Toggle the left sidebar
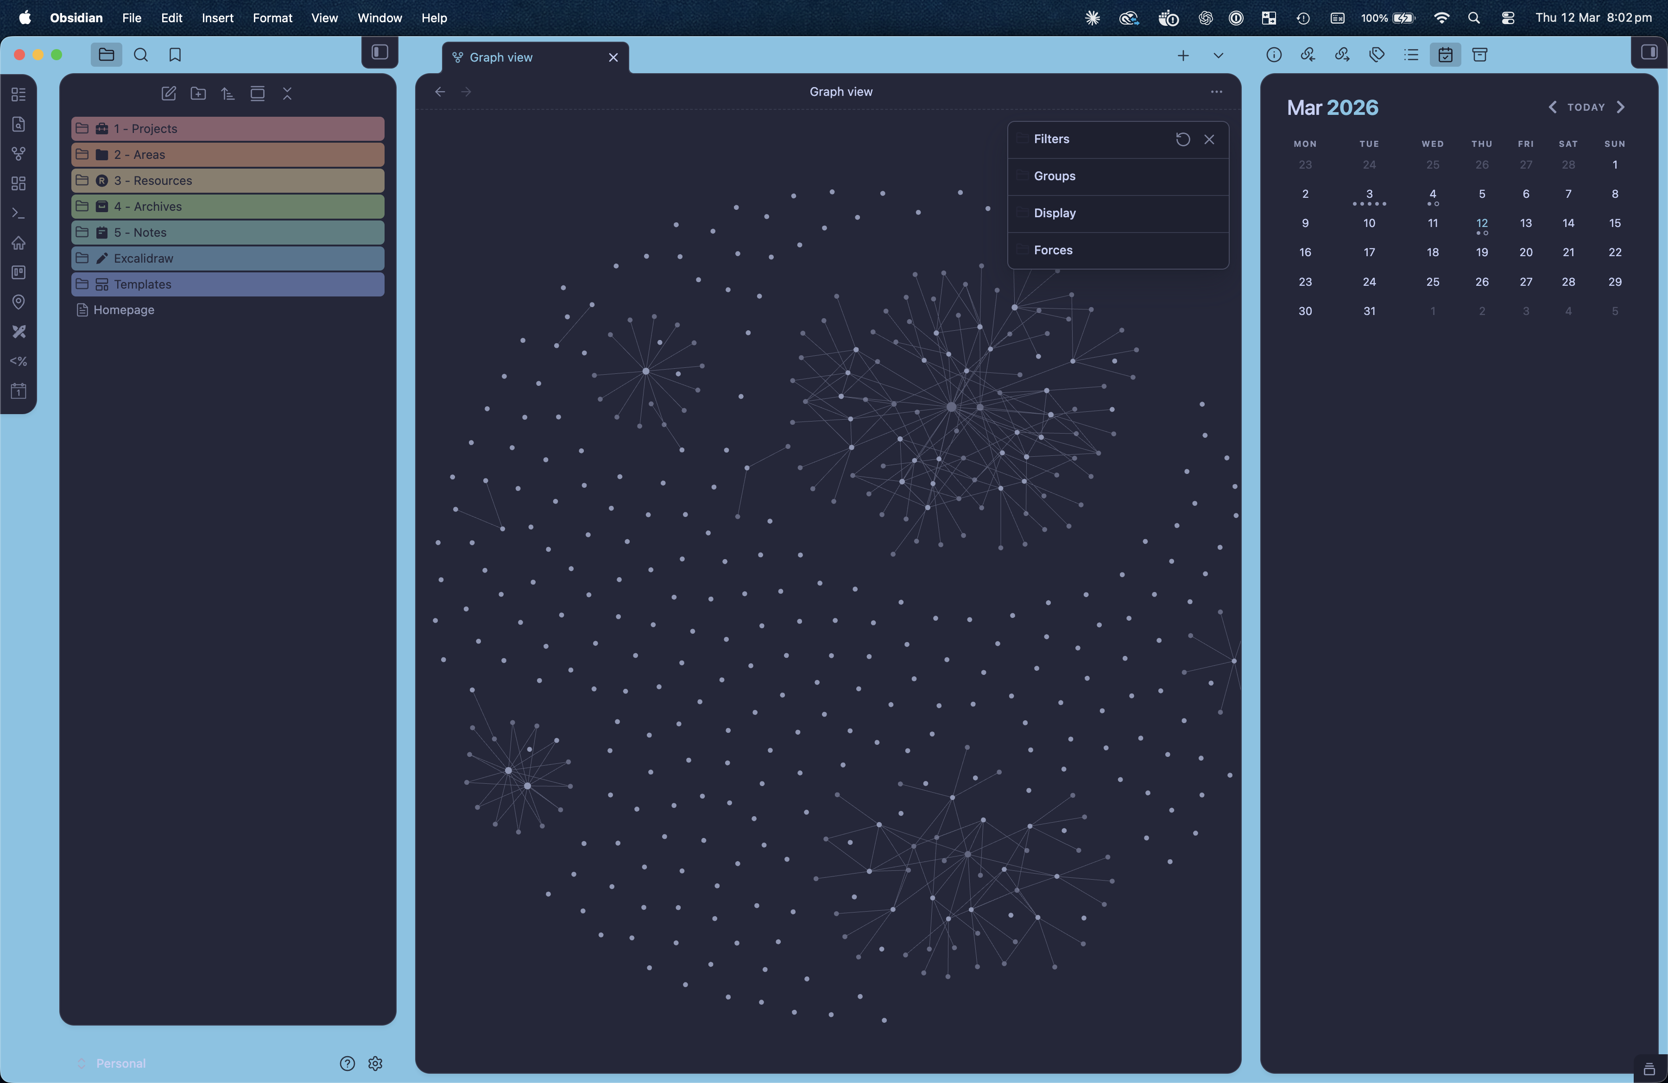Viewport: 1668px width, 1083px height. [380, 52]
